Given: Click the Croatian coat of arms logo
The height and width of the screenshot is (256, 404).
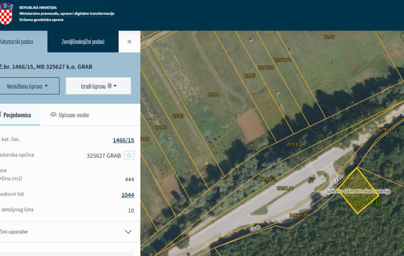Looking at the screenshot, I should click(x=6, y=13).
